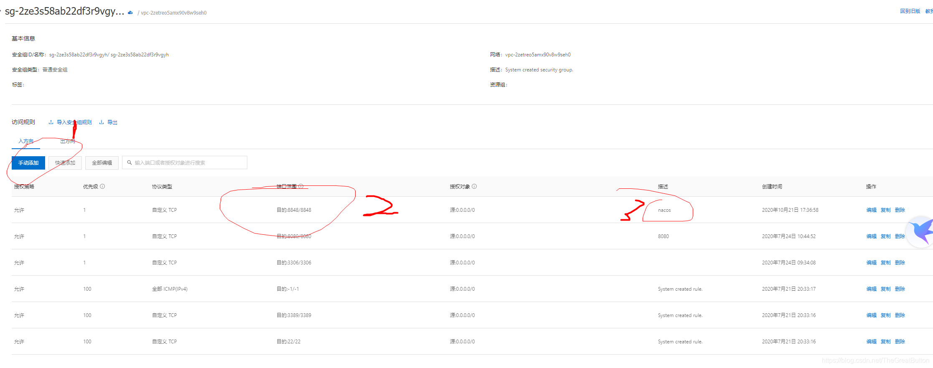This screenshot has height=368, width=933.
Task: Click 删除 for the 22/22 rule
Action: click(900, 342)
